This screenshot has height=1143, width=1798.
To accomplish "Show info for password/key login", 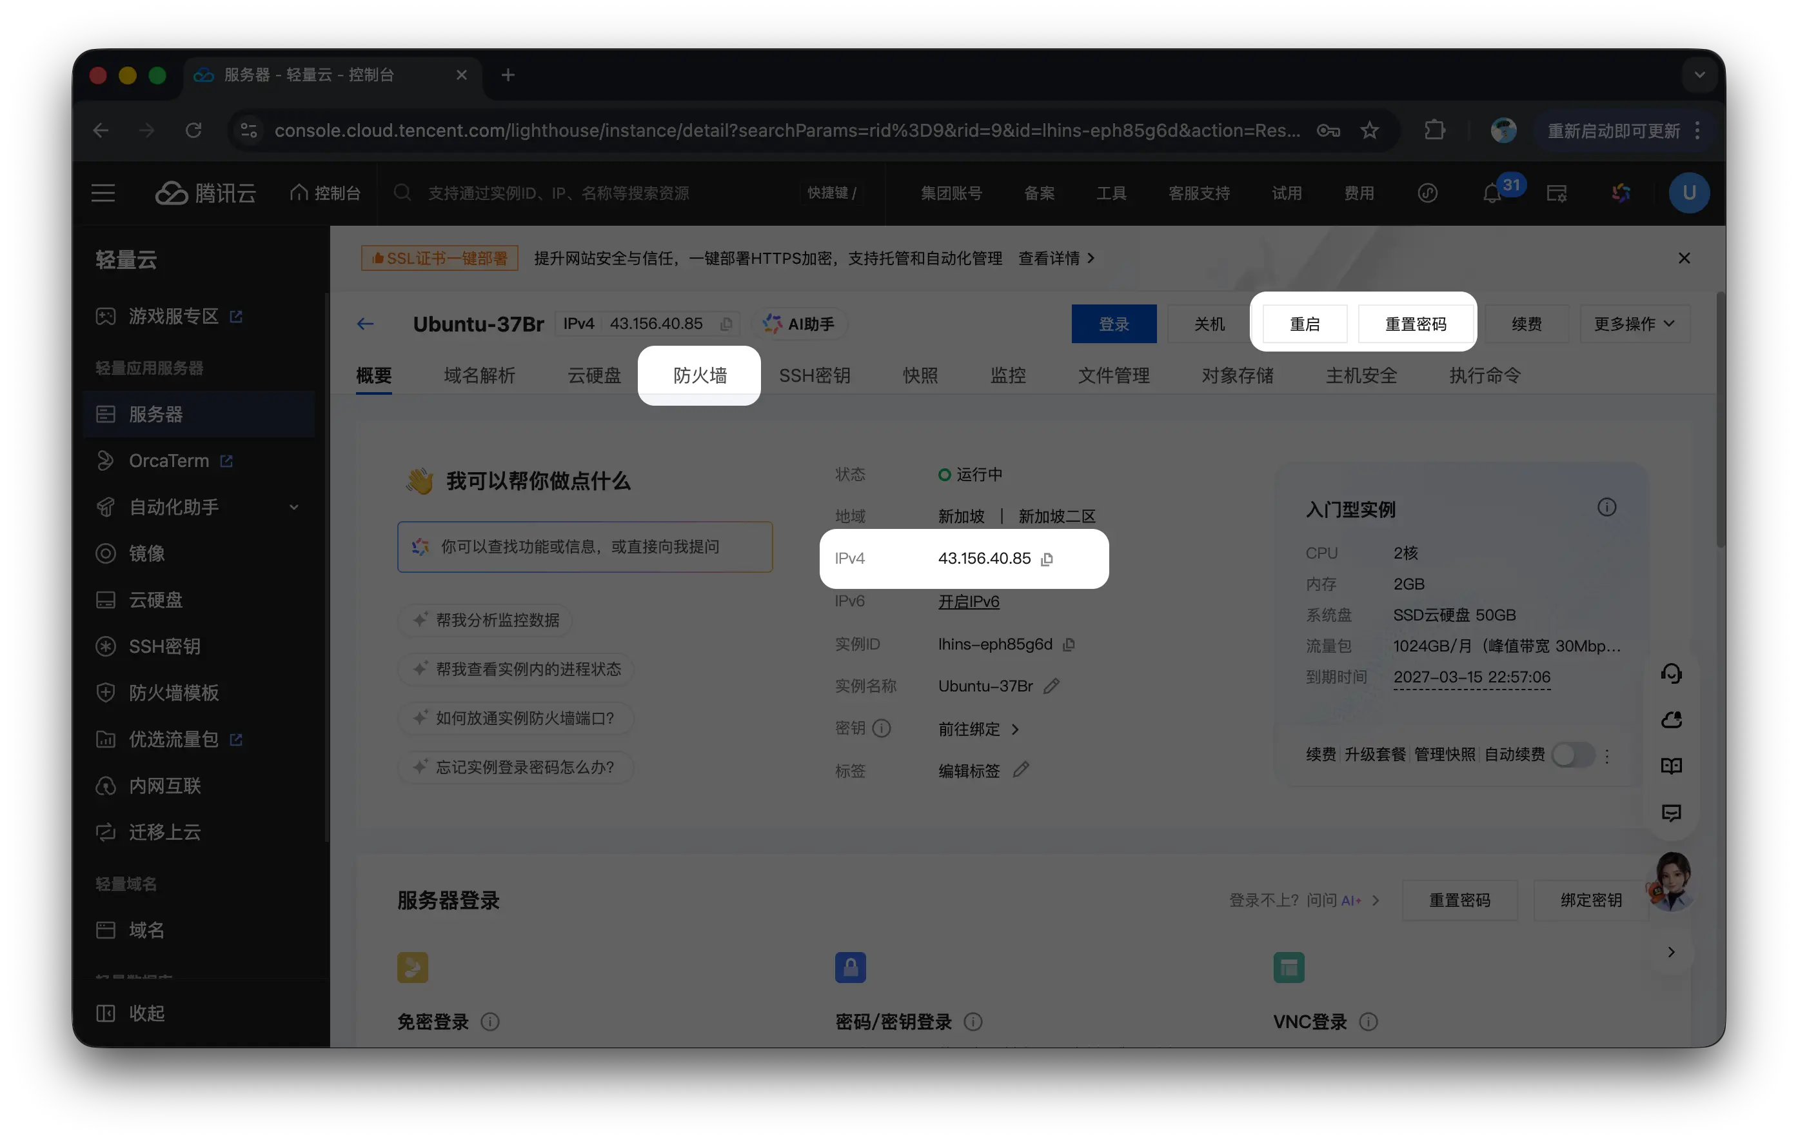I will 973,1022.
